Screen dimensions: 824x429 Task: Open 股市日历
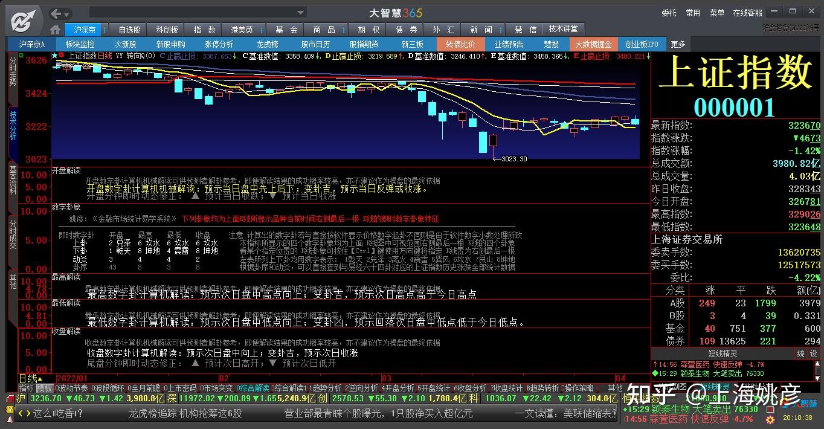point(315,44)
